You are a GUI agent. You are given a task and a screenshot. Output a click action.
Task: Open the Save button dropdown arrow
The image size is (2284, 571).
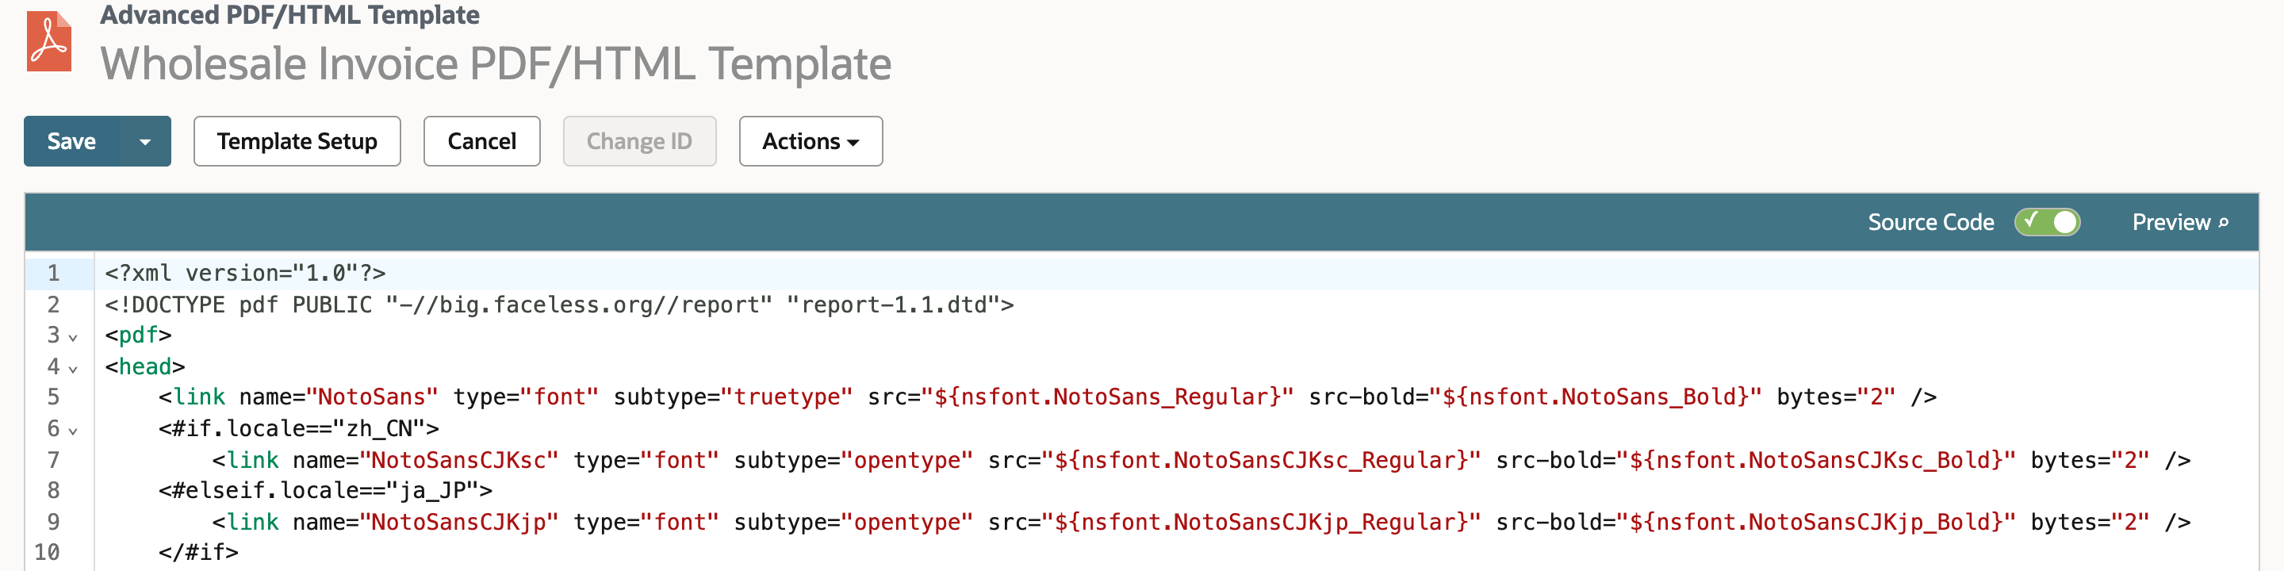144,141
